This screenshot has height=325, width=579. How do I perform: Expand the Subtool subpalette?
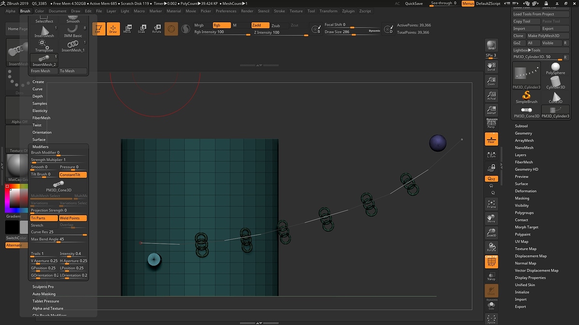[521, 126]
